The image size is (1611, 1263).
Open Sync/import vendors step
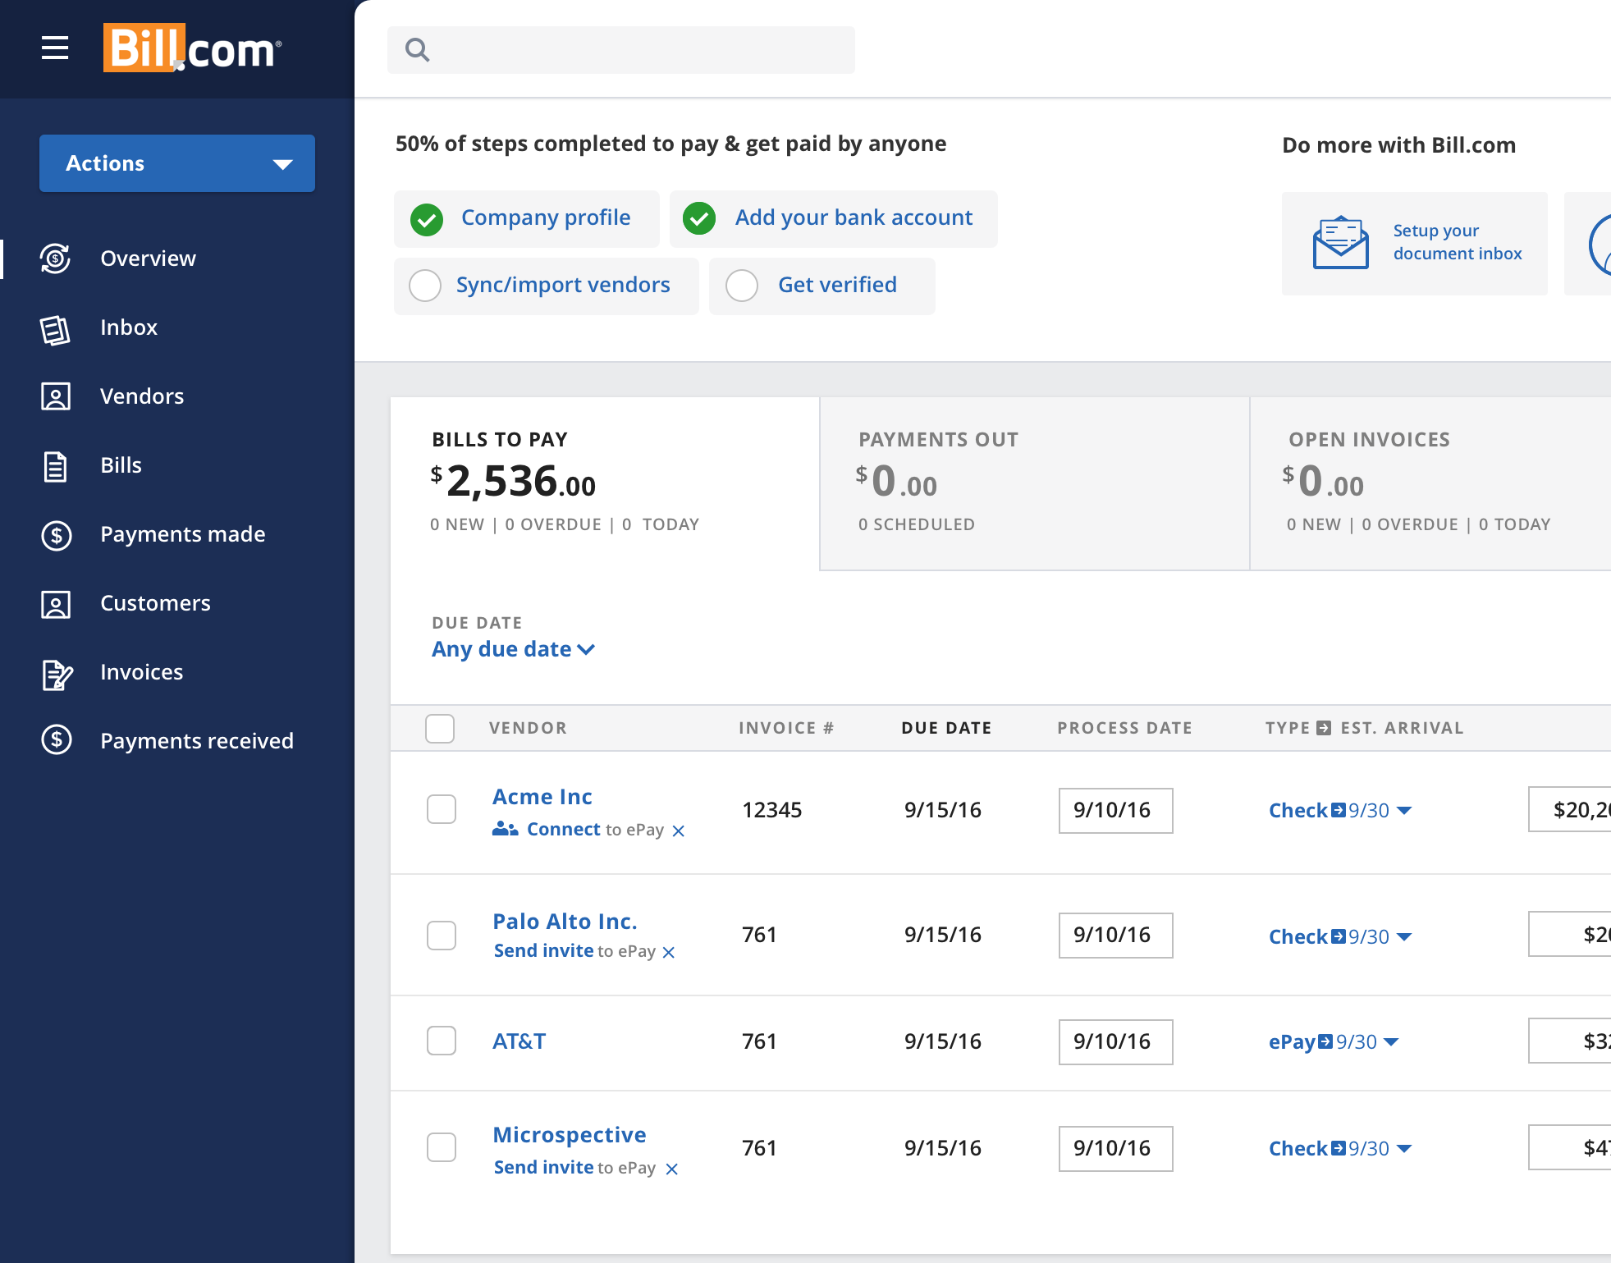point(547,286)
